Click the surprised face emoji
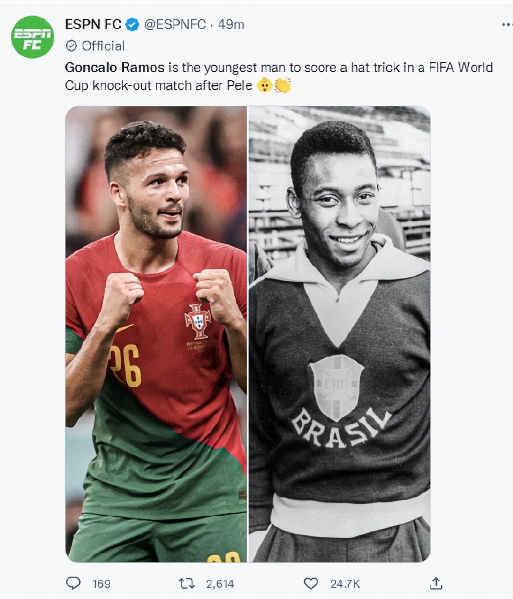 (x=265, y=85)
